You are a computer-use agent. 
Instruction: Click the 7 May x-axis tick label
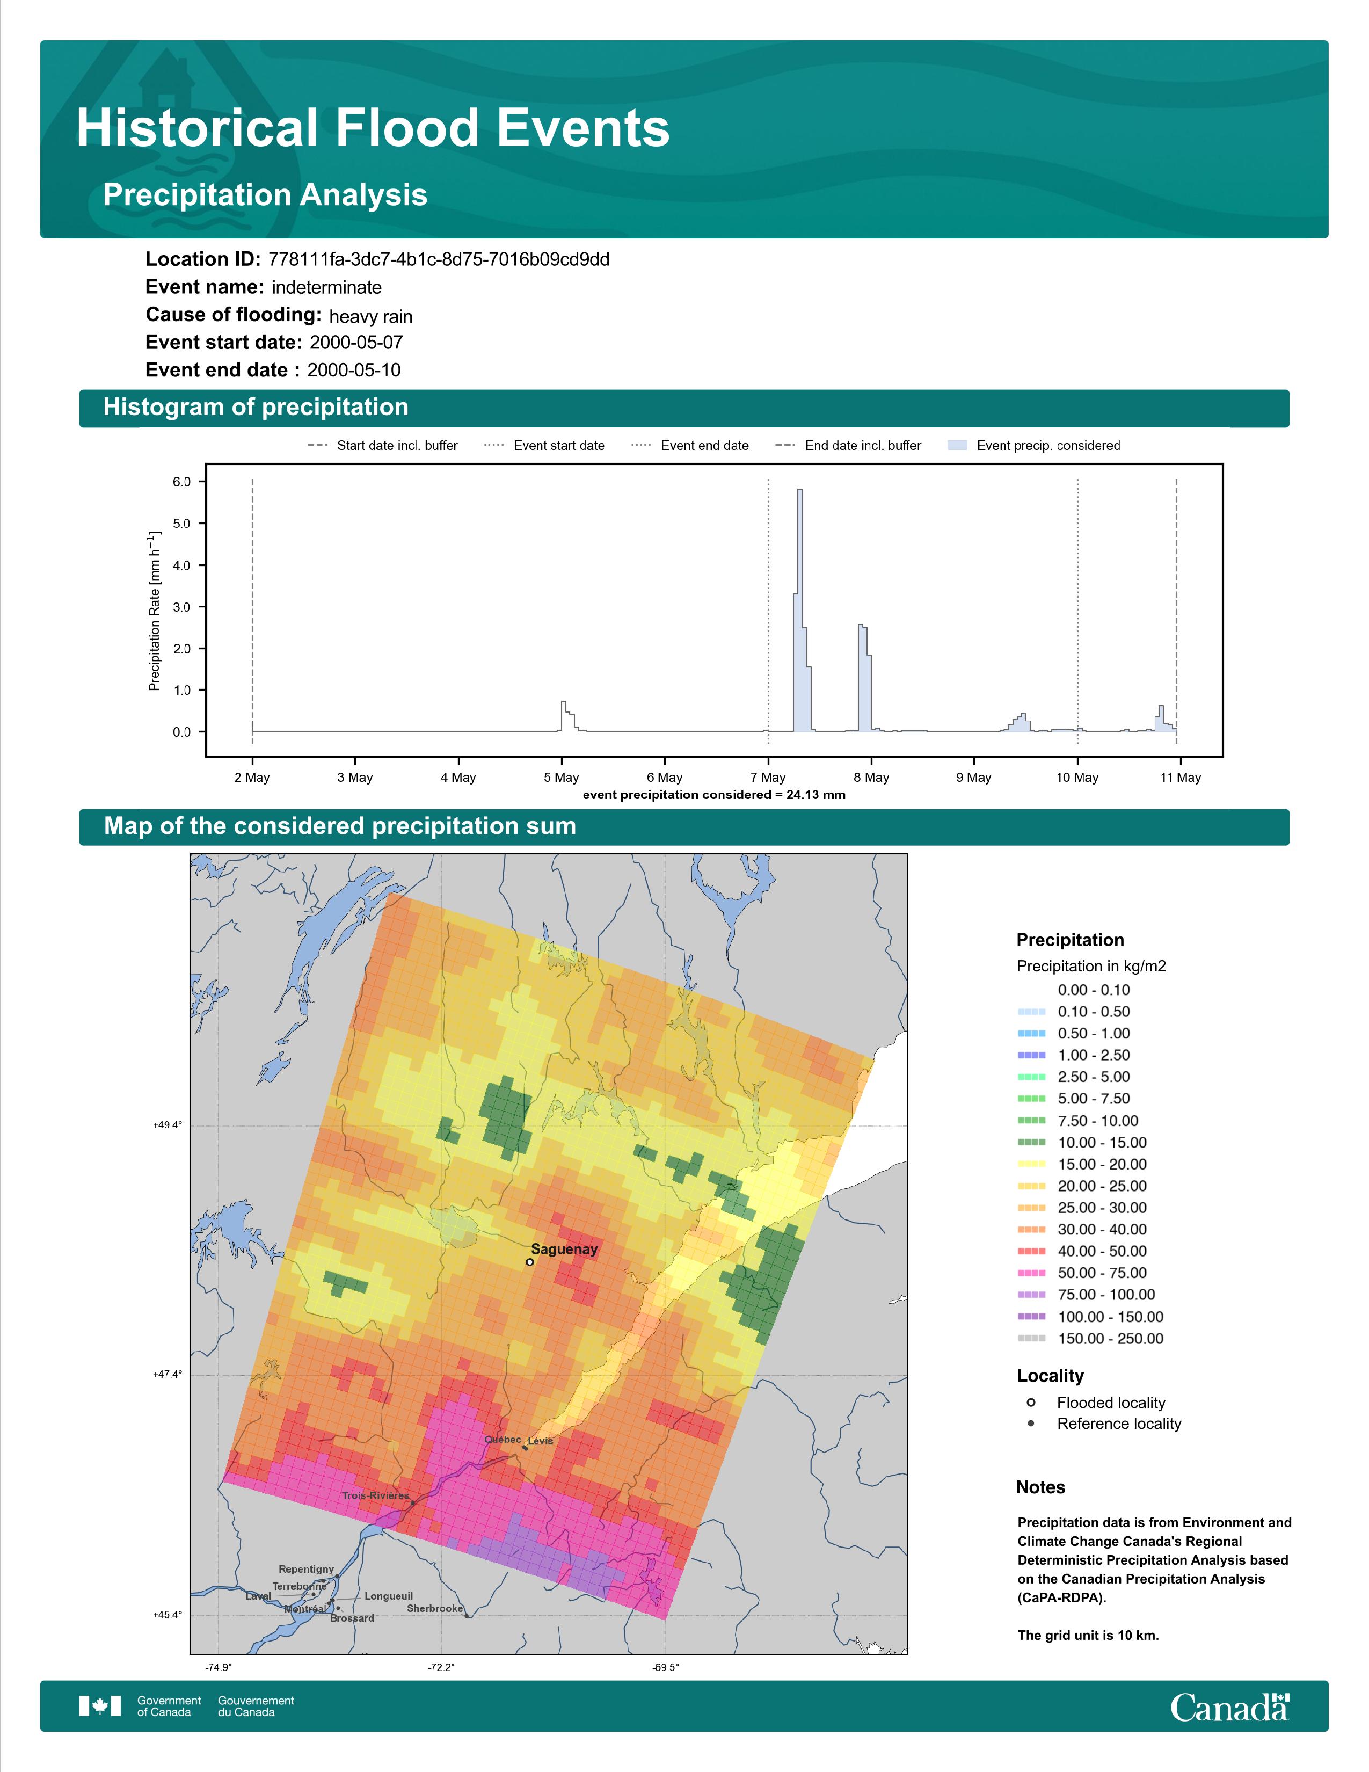click(x=767, y=778)
